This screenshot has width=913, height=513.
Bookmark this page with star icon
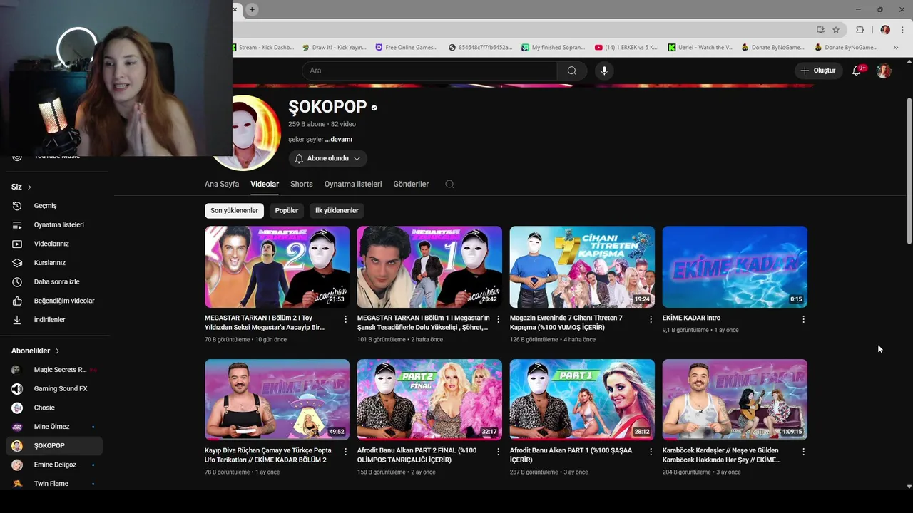point(836,30)
